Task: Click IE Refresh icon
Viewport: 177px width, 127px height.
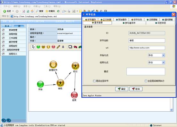Action: pyautogui.click(x=28, y=11)
